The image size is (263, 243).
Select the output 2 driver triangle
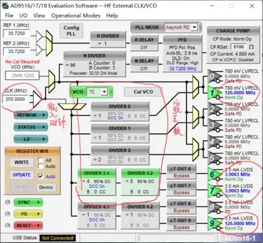214,109
